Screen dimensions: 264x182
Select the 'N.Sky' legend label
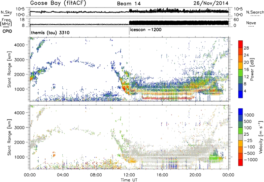pyautogui.click(x=6, y=12)
